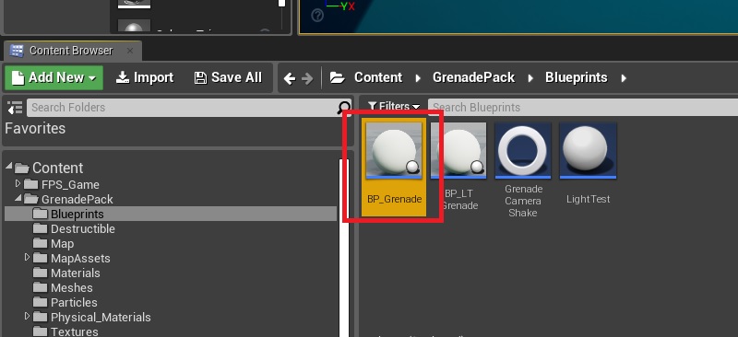This screenshot has height=337, width=738.
Task: Select the Physical_Materials folder
Action: click(91, 317)
